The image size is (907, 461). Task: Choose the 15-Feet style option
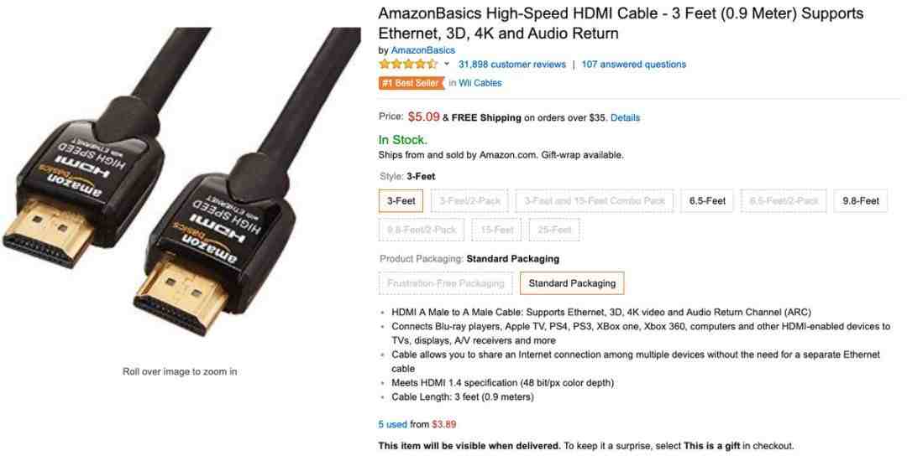[496, 230]
